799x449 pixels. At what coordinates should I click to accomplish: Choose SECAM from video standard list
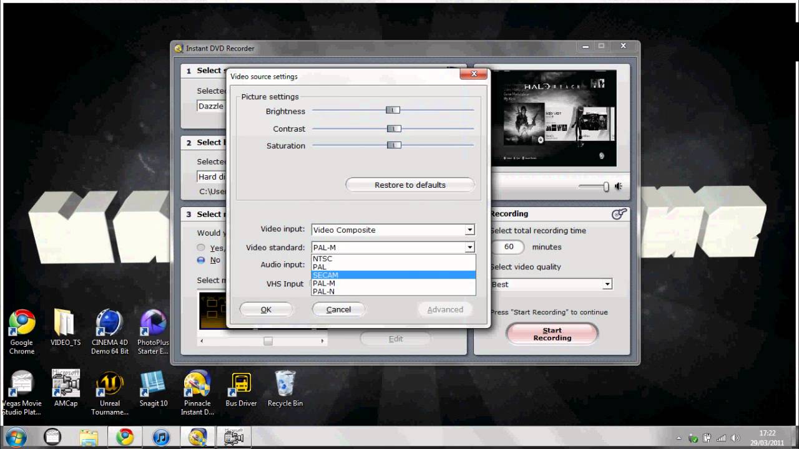click(393, 275)
